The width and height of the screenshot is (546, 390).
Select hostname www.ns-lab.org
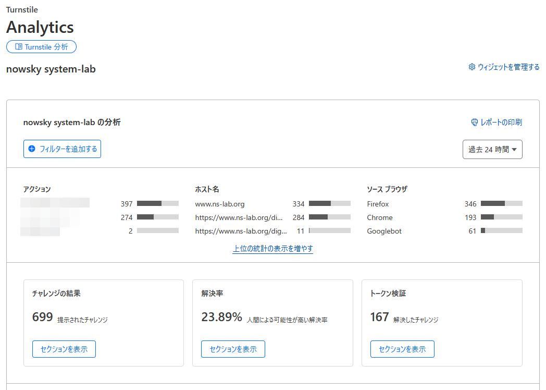click(220, 204)
